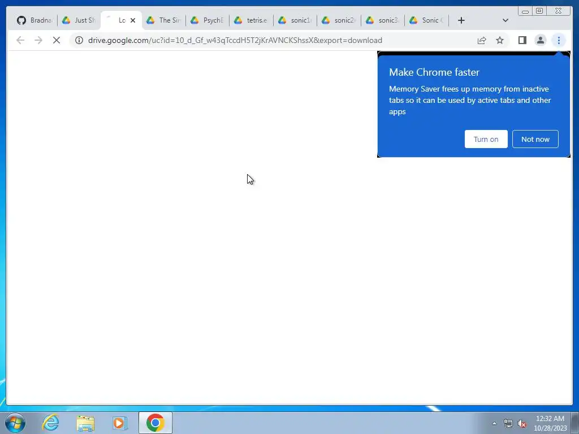Switch to The Sir Drive tab
The width and height of the screenshot is (579, 434).
pyautogui.click(x=163, y=20)
